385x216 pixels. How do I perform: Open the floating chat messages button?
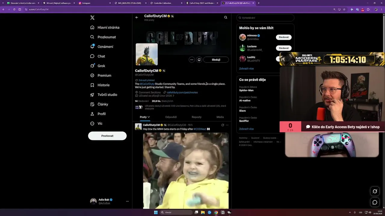375,202
